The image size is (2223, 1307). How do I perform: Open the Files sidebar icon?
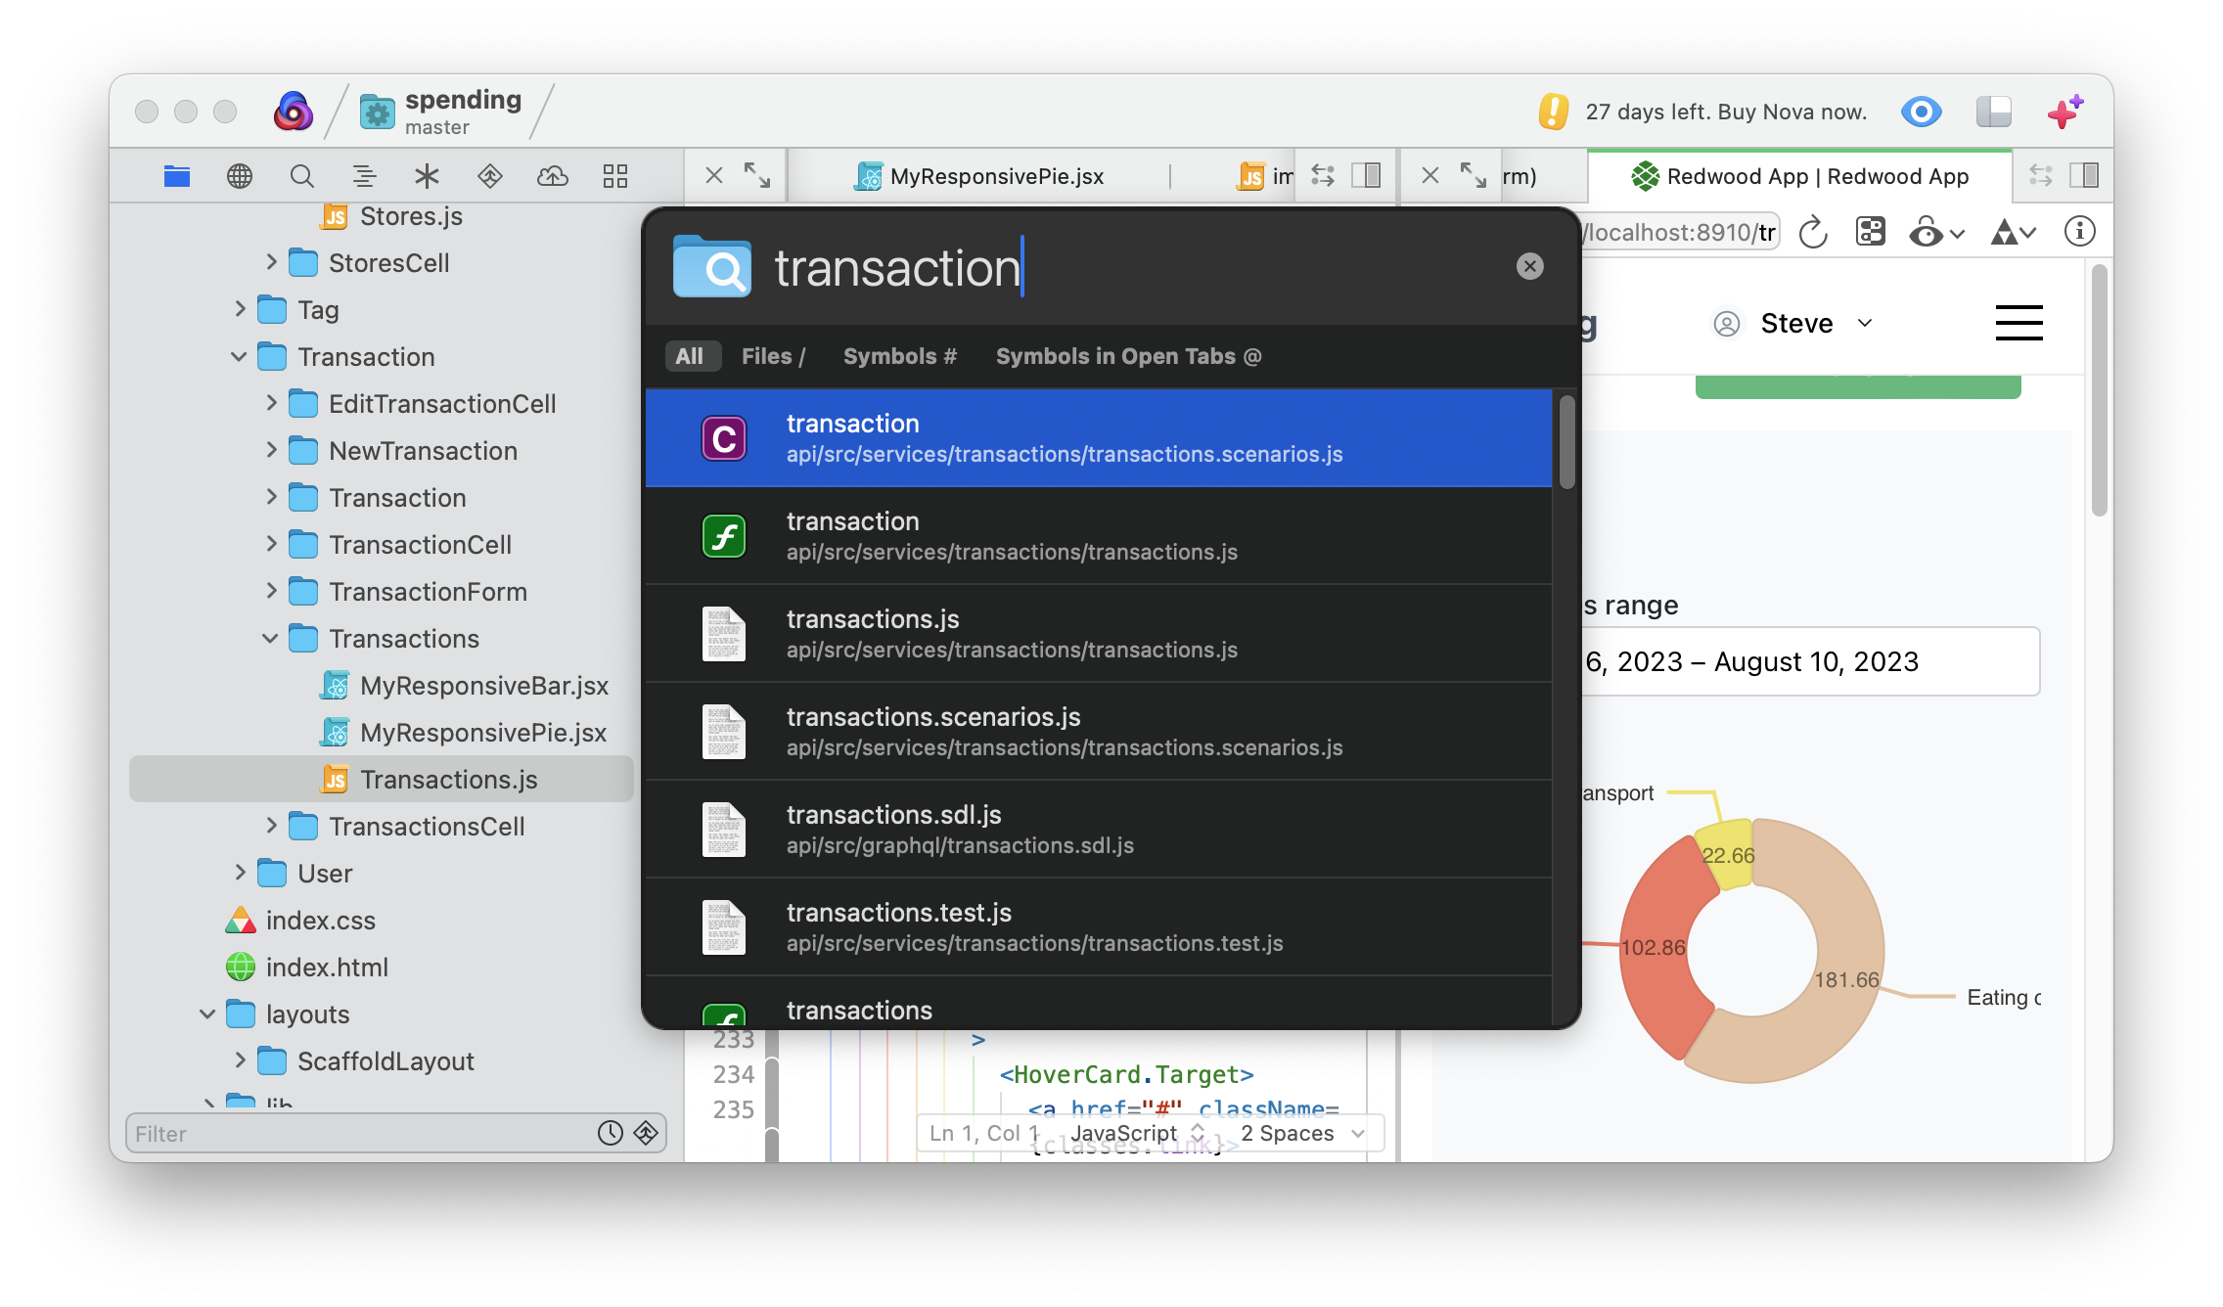pyautogui.click(x=177, y=176)
